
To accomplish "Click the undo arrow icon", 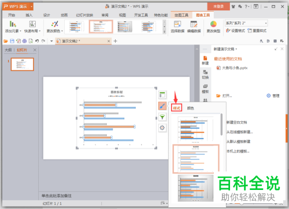I will click(x=37, y=41).
